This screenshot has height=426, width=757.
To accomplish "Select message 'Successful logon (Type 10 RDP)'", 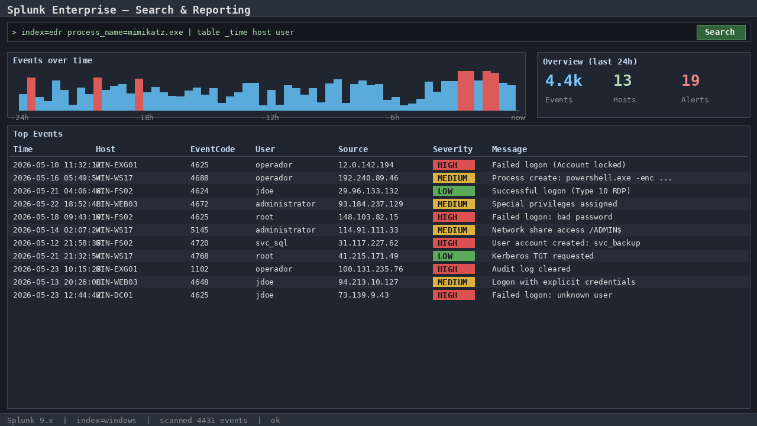I will tap(561, 191).
